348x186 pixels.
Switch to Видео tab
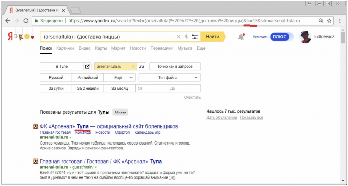coord(84,48)
